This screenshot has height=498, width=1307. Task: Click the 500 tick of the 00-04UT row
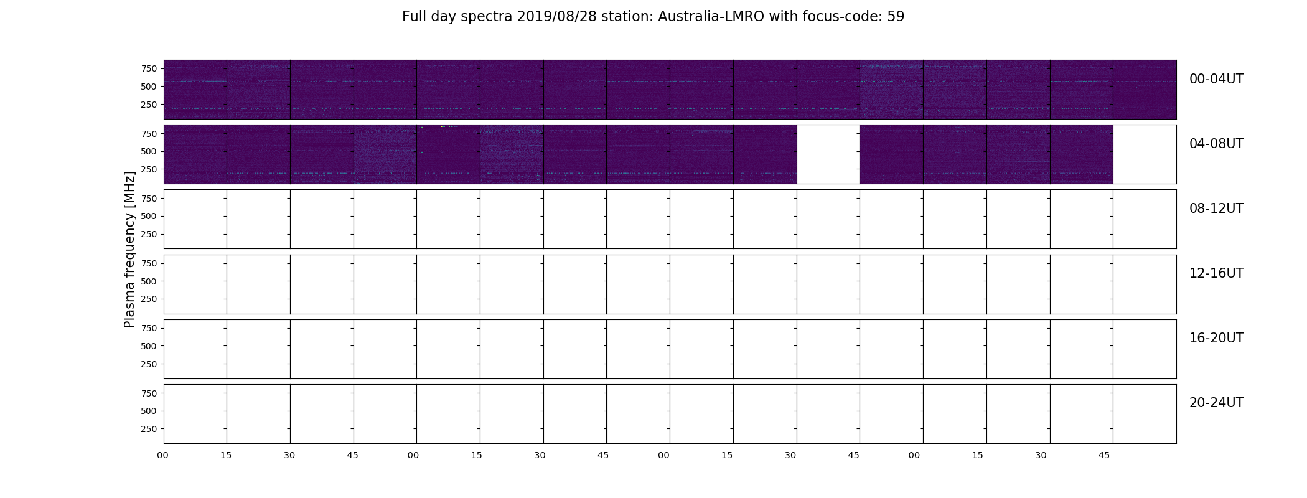(149, 87)
